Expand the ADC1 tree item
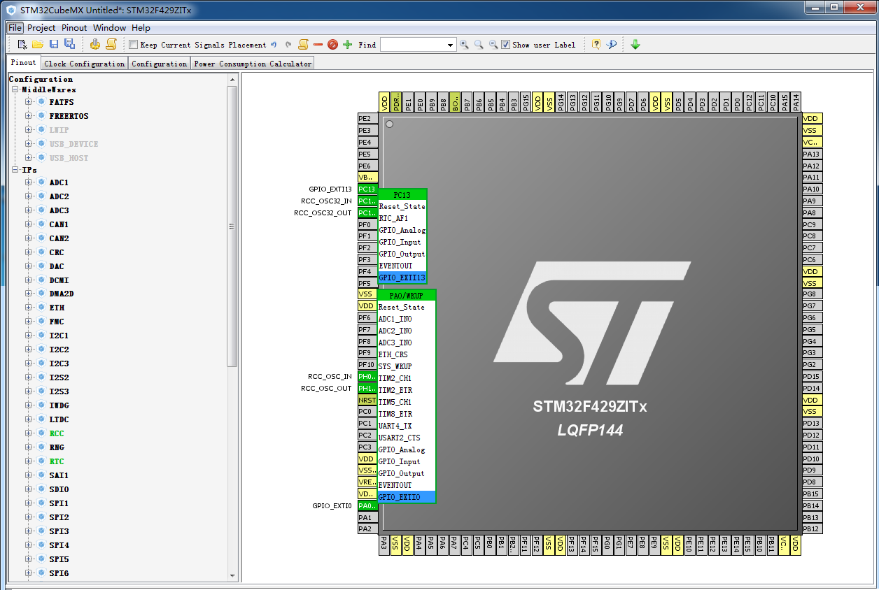Screen dimensions: 879x590 29,182
